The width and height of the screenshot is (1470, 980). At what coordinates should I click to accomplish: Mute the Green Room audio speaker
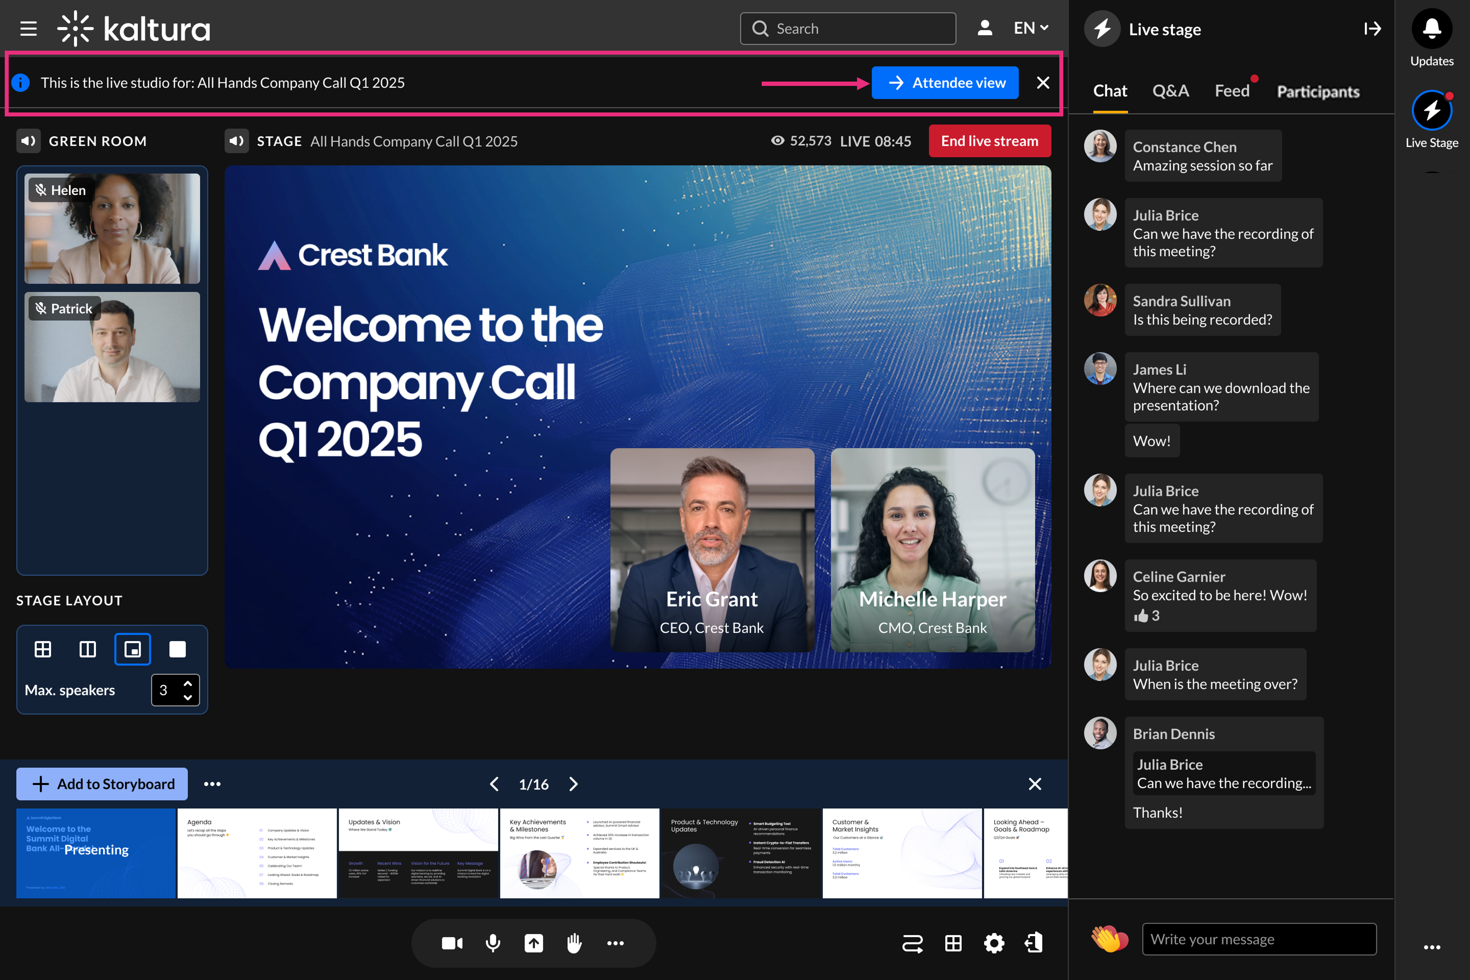pyautogui.click(x=29, y=141)
